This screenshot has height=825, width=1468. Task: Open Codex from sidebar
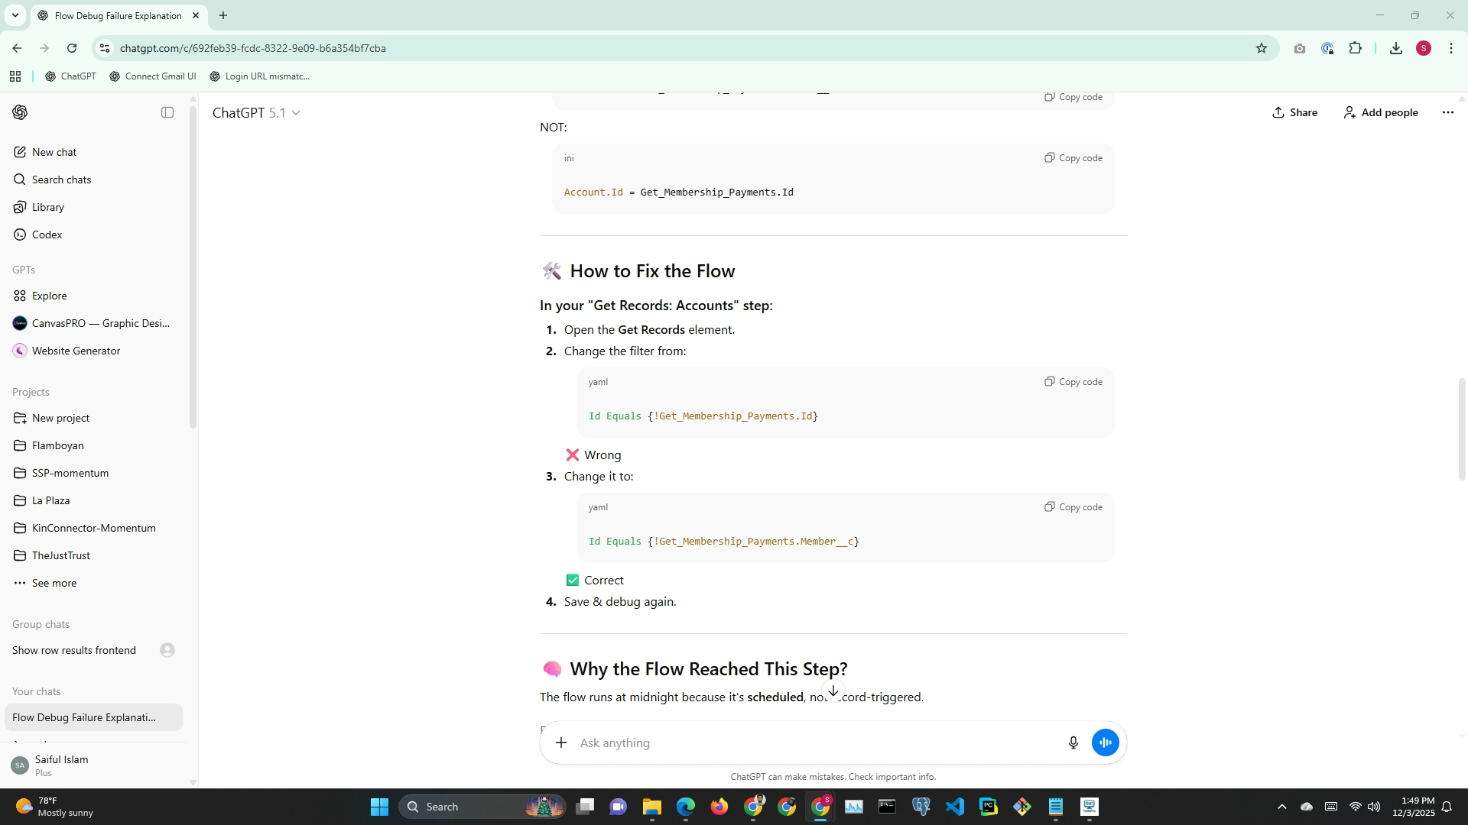(x=47, y=235)
